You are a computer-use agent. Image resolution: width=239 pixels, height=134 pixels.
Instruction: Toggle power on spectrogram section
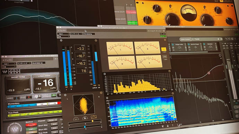tap(172, 94)
